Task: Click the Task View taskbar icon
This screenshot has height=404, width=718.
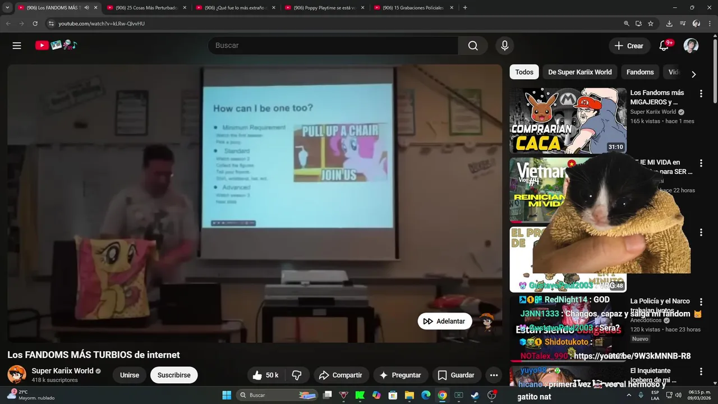Action: point(328,395)
